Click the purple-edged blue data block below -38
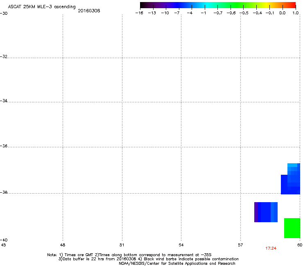 [x=266, y=212]
